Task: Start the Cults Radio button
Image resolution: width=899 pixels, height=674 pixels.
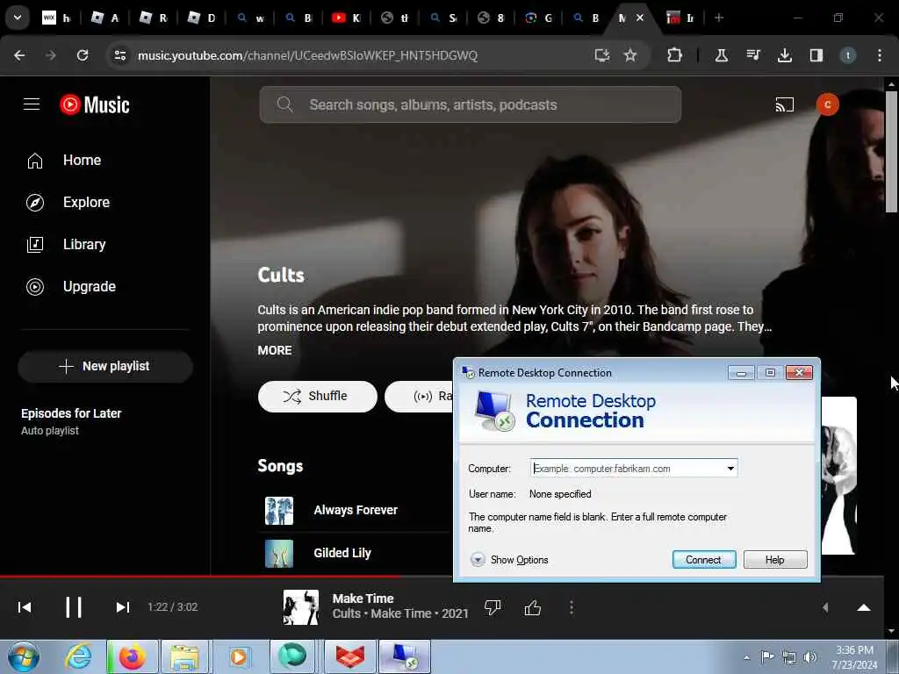Action: pyautogui.click(x=419, y=396)
